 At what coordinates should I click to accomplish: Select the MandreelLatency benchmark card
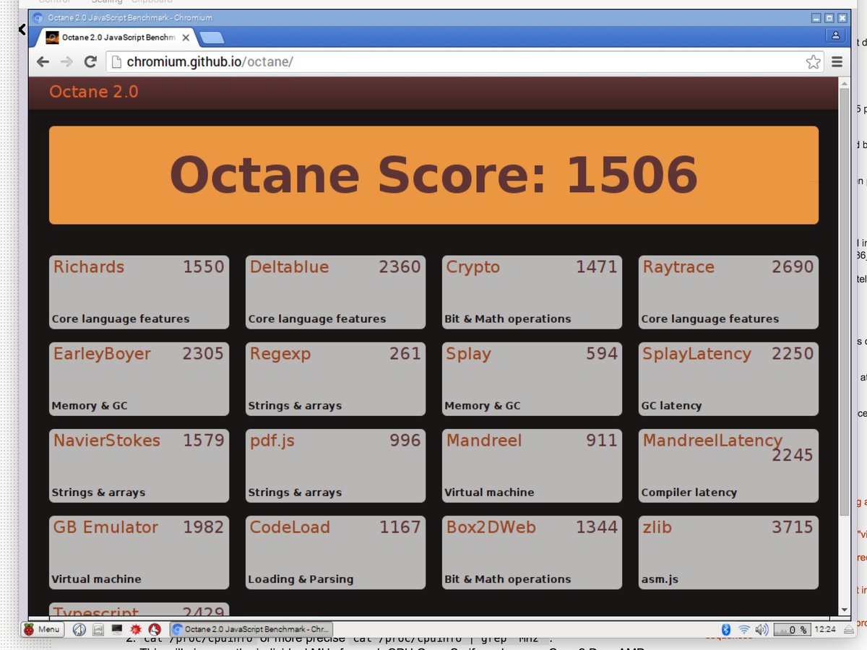click(x=728, y=466)
